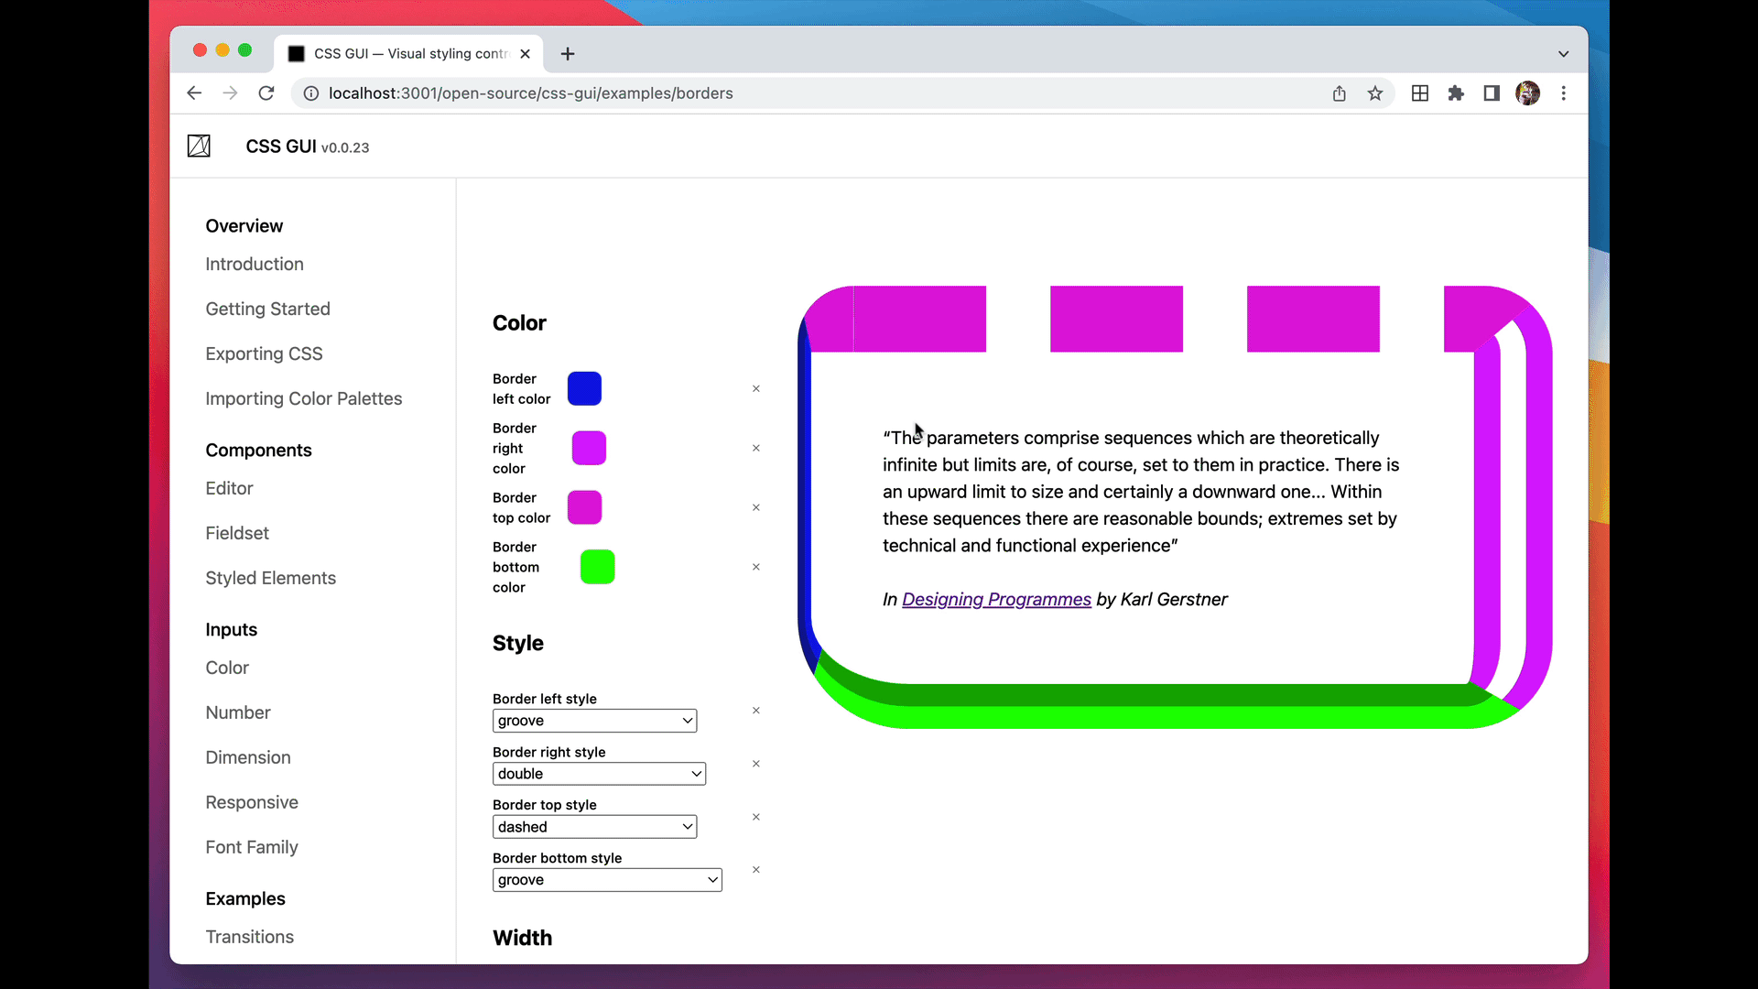This screenshot has height=989, width=1758.
Task: Reload the page with the refresh icon
Action: pos(266,93)
